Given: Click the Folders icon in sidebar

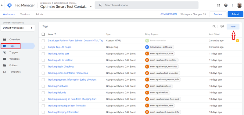Looking at the screenshot, I should tap(5, 65).
